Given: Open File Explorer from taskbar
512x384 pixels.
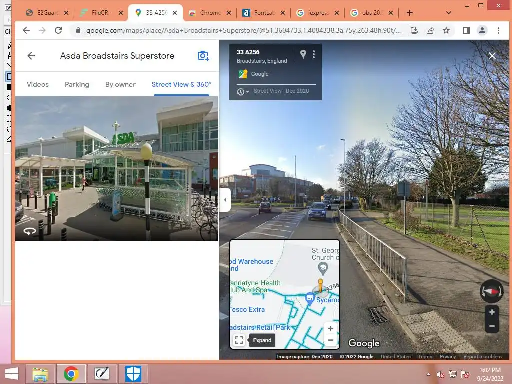Looking at the screenshot, I should (40, 374).
